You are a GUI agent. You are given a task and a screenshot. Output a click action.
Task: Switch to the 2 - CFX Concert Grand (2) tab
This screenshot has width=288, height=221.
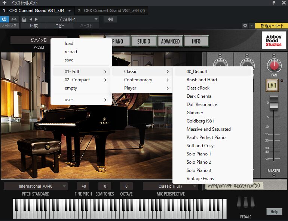click(111, 10)
